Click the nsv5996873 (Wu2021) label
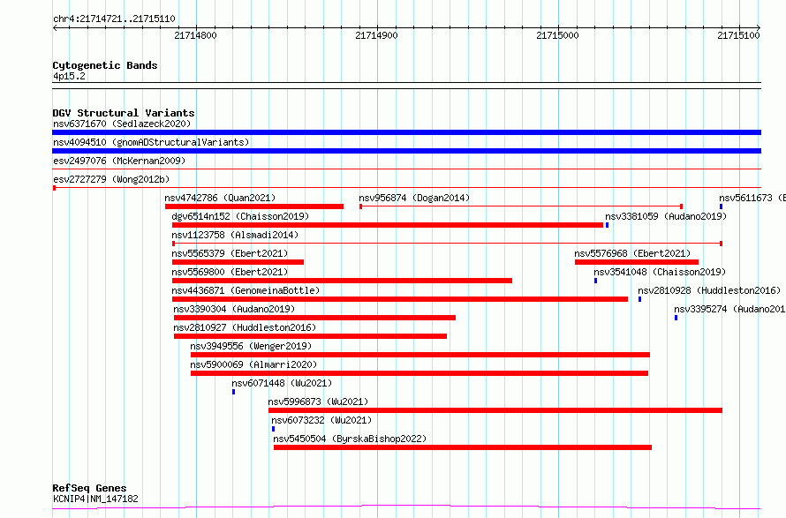The image size is (786, 518). click(318, 402)
